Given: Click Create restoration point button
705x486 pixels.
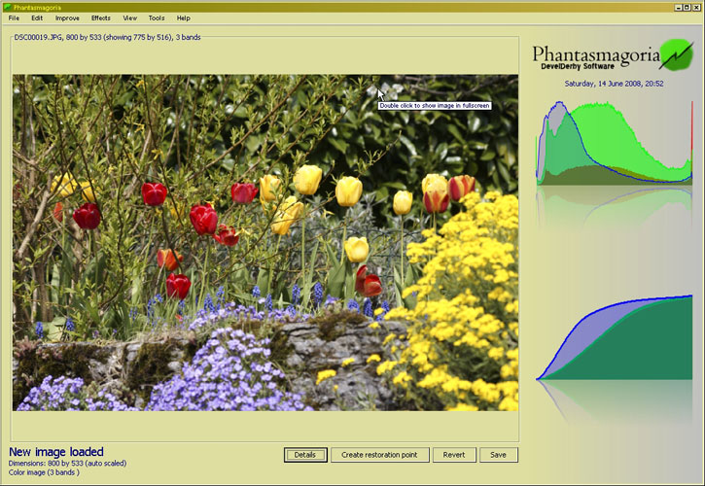Looking at the screenshot, I should [x=380, y=455].
